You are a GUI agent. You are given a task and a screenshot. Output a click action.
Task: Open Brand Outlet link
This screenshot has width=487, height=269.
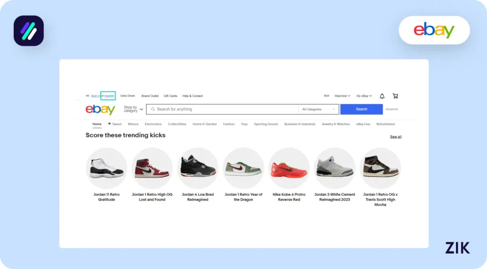(150, 96)
